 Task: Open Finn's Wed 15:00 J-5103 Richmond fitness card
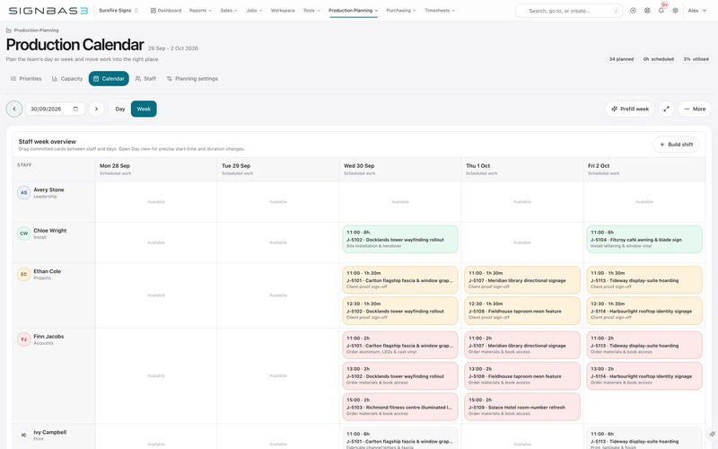point(400,407)
